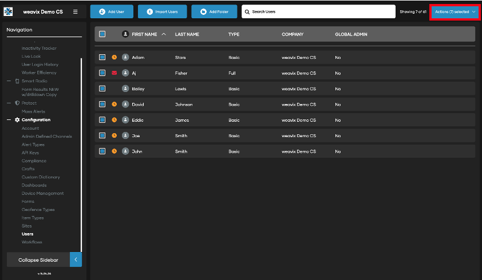
Task: Uncheck the checkbox for David Johnson
Action: (x=102, y=105)
